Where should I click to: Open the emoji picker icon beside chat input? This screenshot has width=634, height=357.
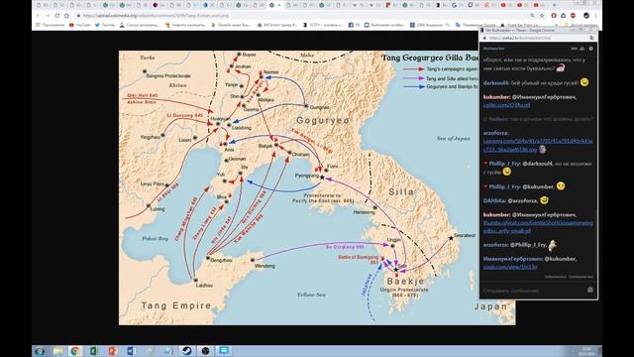(x=590, y=290)
